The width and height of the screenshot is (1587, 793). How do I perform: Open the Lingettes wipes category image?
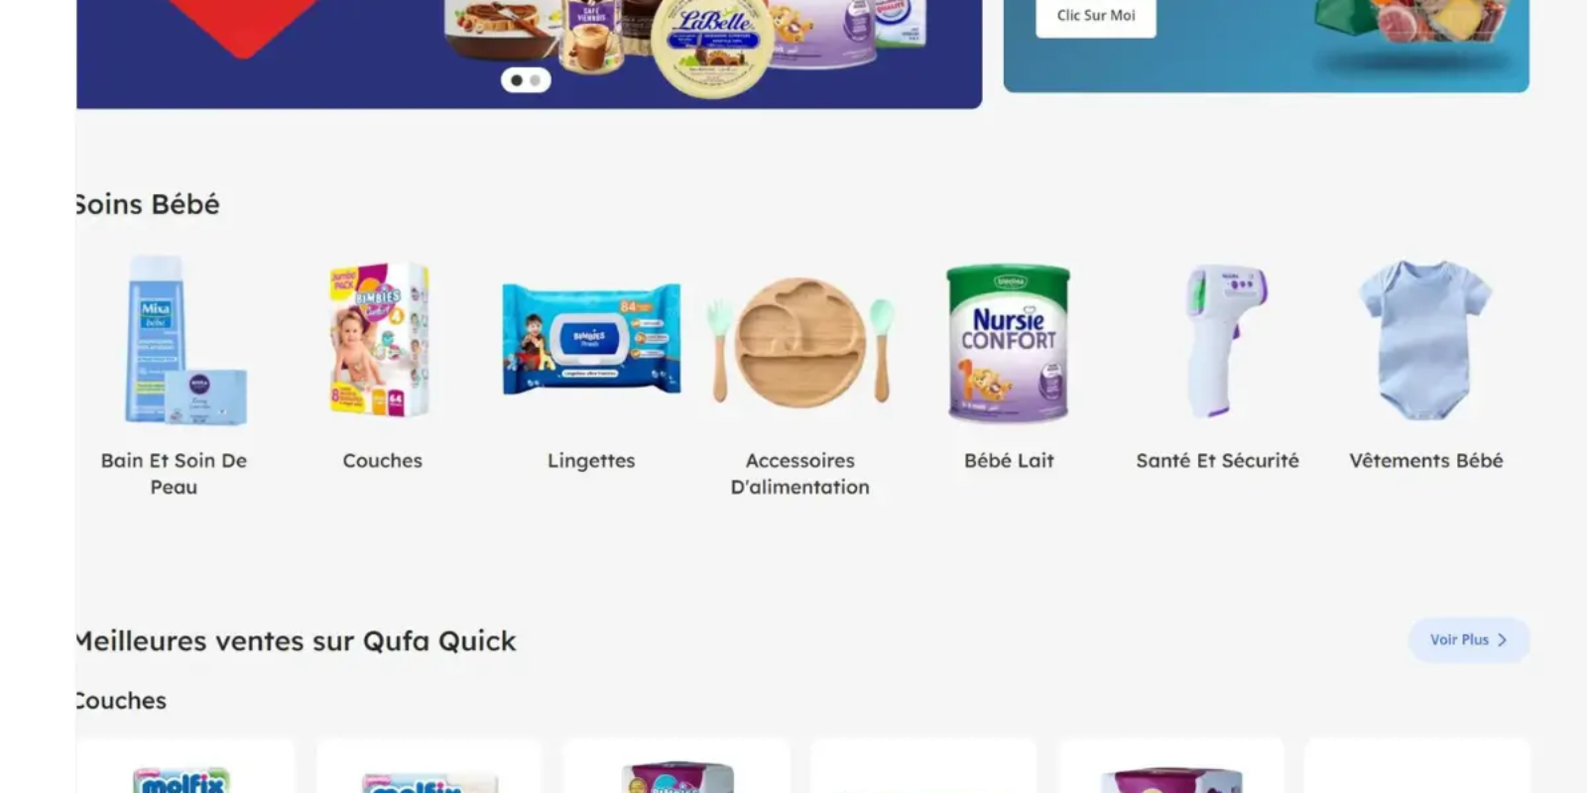pyautogui.click(x=591, y=341)
